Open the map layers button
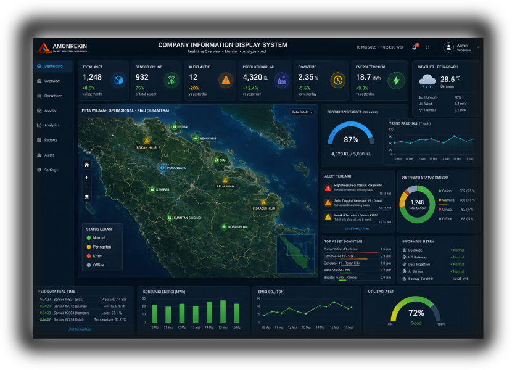Viewport: 512px width, 370px height. [x=86, y=197]
